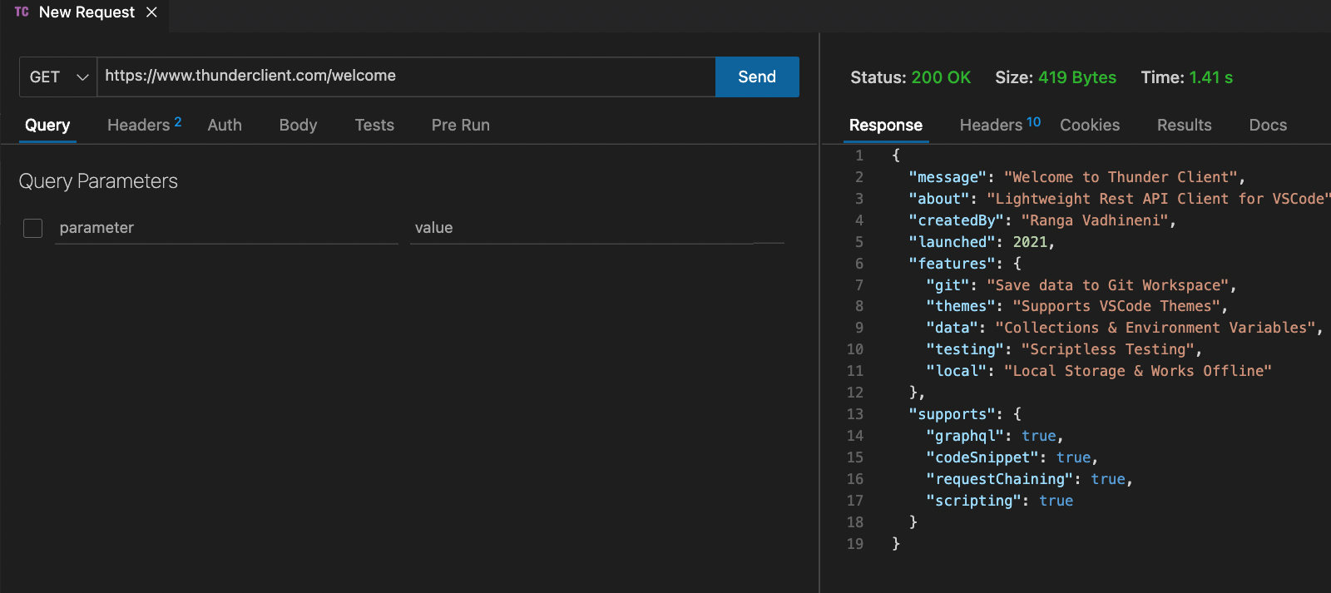Click the TC Thunder Client tab icon

[x=22, y=12]
